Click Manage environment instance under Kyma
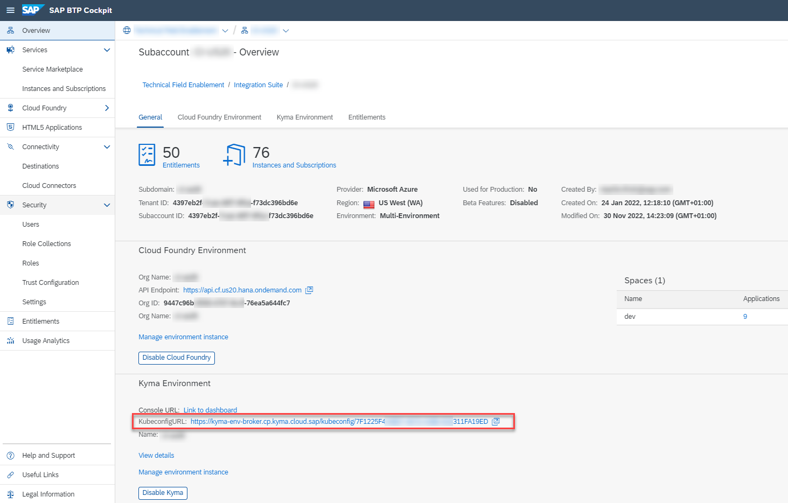Image resolution: width=788 pixels, height=503 pixels. 183,472
